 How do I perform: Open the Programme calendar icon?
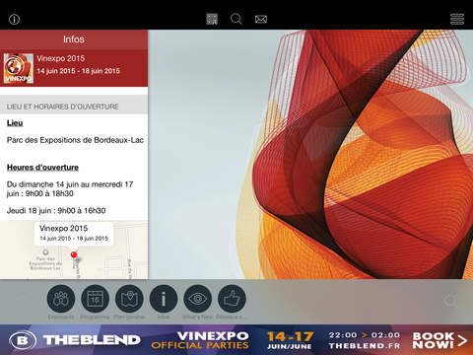pos(95,299)
